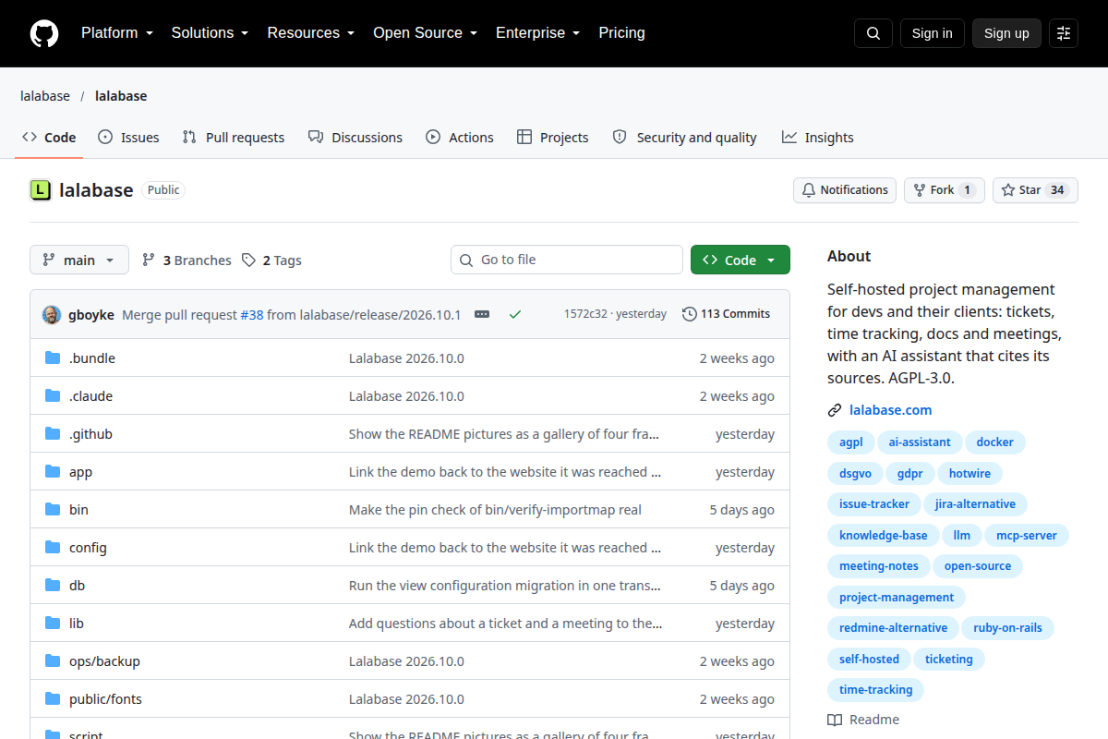Viewport: 1108px width, 739px height.
Task: Select the jira-alternative topic tag
Action: [x=975, y=504]
